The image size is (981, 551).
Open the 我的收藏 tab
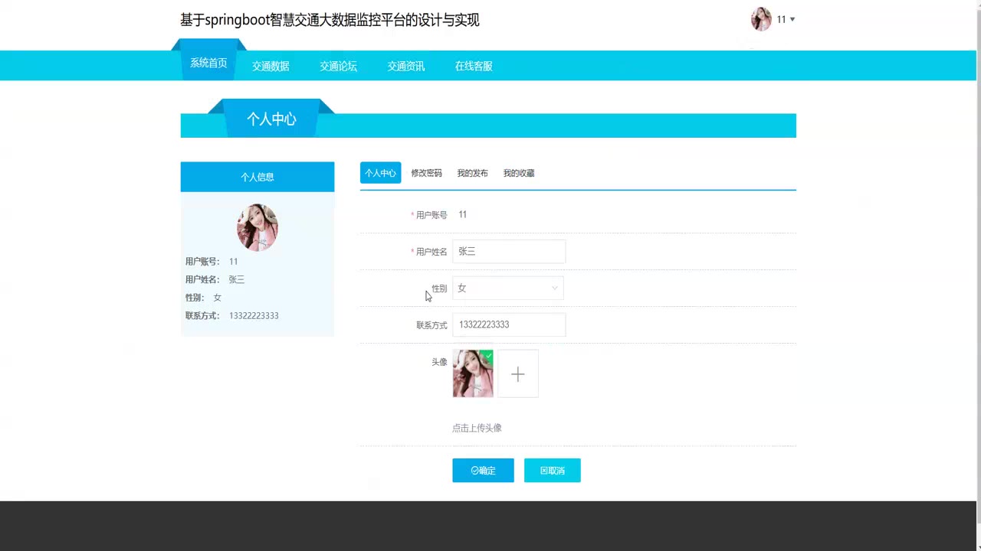click(x=519, y=173)
